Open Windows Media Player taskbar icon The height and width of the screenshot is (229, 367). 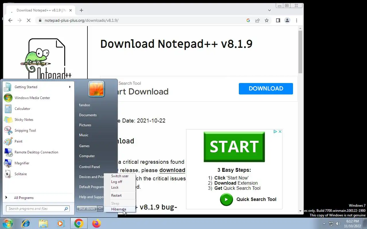pyautogui.click(x=61, y=223)
